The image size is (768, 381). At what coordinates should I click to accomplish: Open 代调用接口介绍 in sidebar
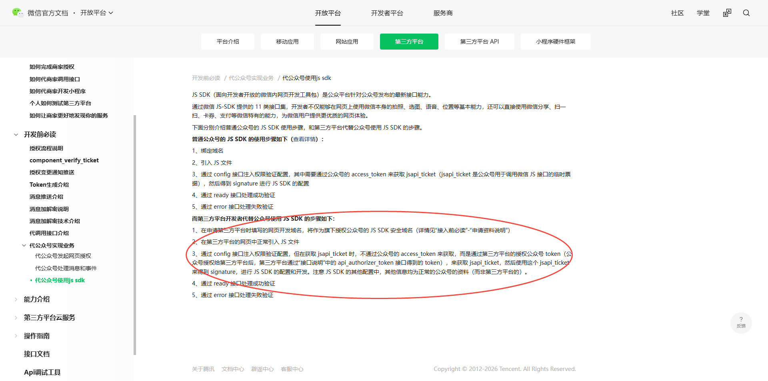49,233
